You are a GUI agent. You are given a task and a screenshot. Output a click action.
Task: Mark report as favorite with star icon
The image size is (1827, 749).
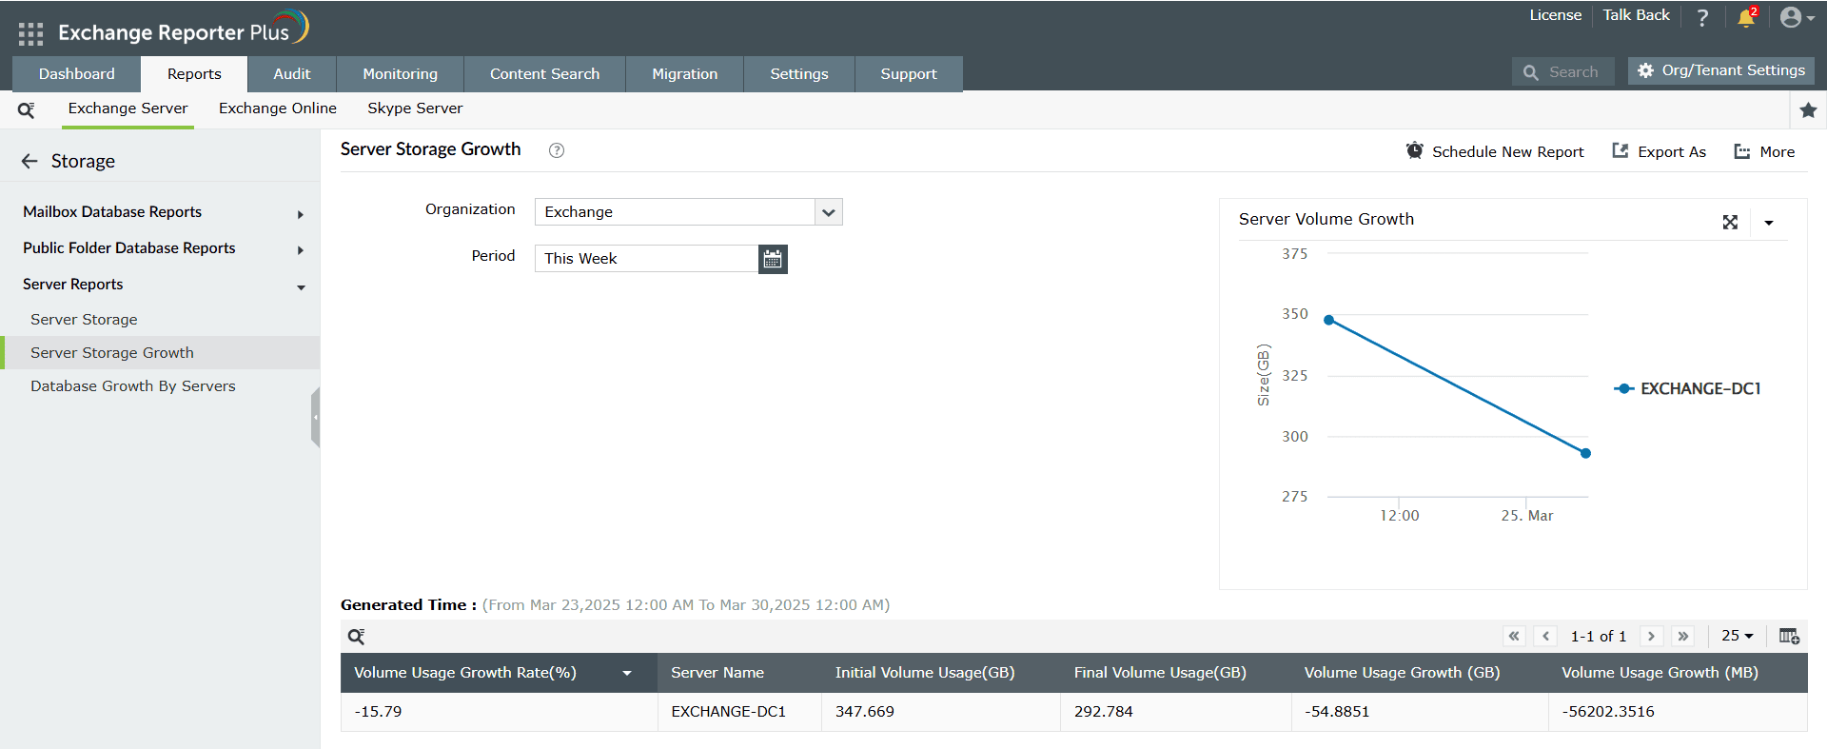click(x=1809, y=110)
